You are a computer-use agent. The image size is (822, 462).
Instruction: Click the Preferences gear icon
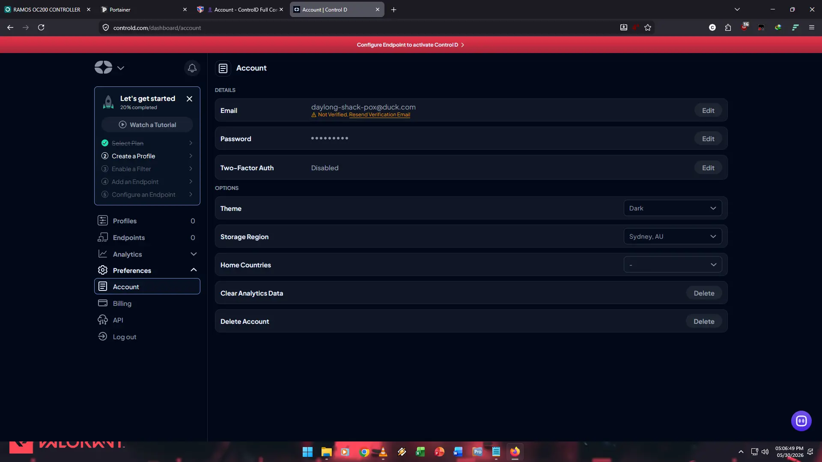coord(103,270)
